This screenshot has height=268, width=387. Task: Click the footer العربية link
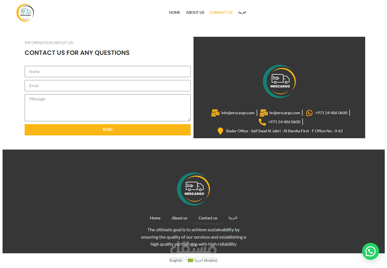click(x=233, y=218)
